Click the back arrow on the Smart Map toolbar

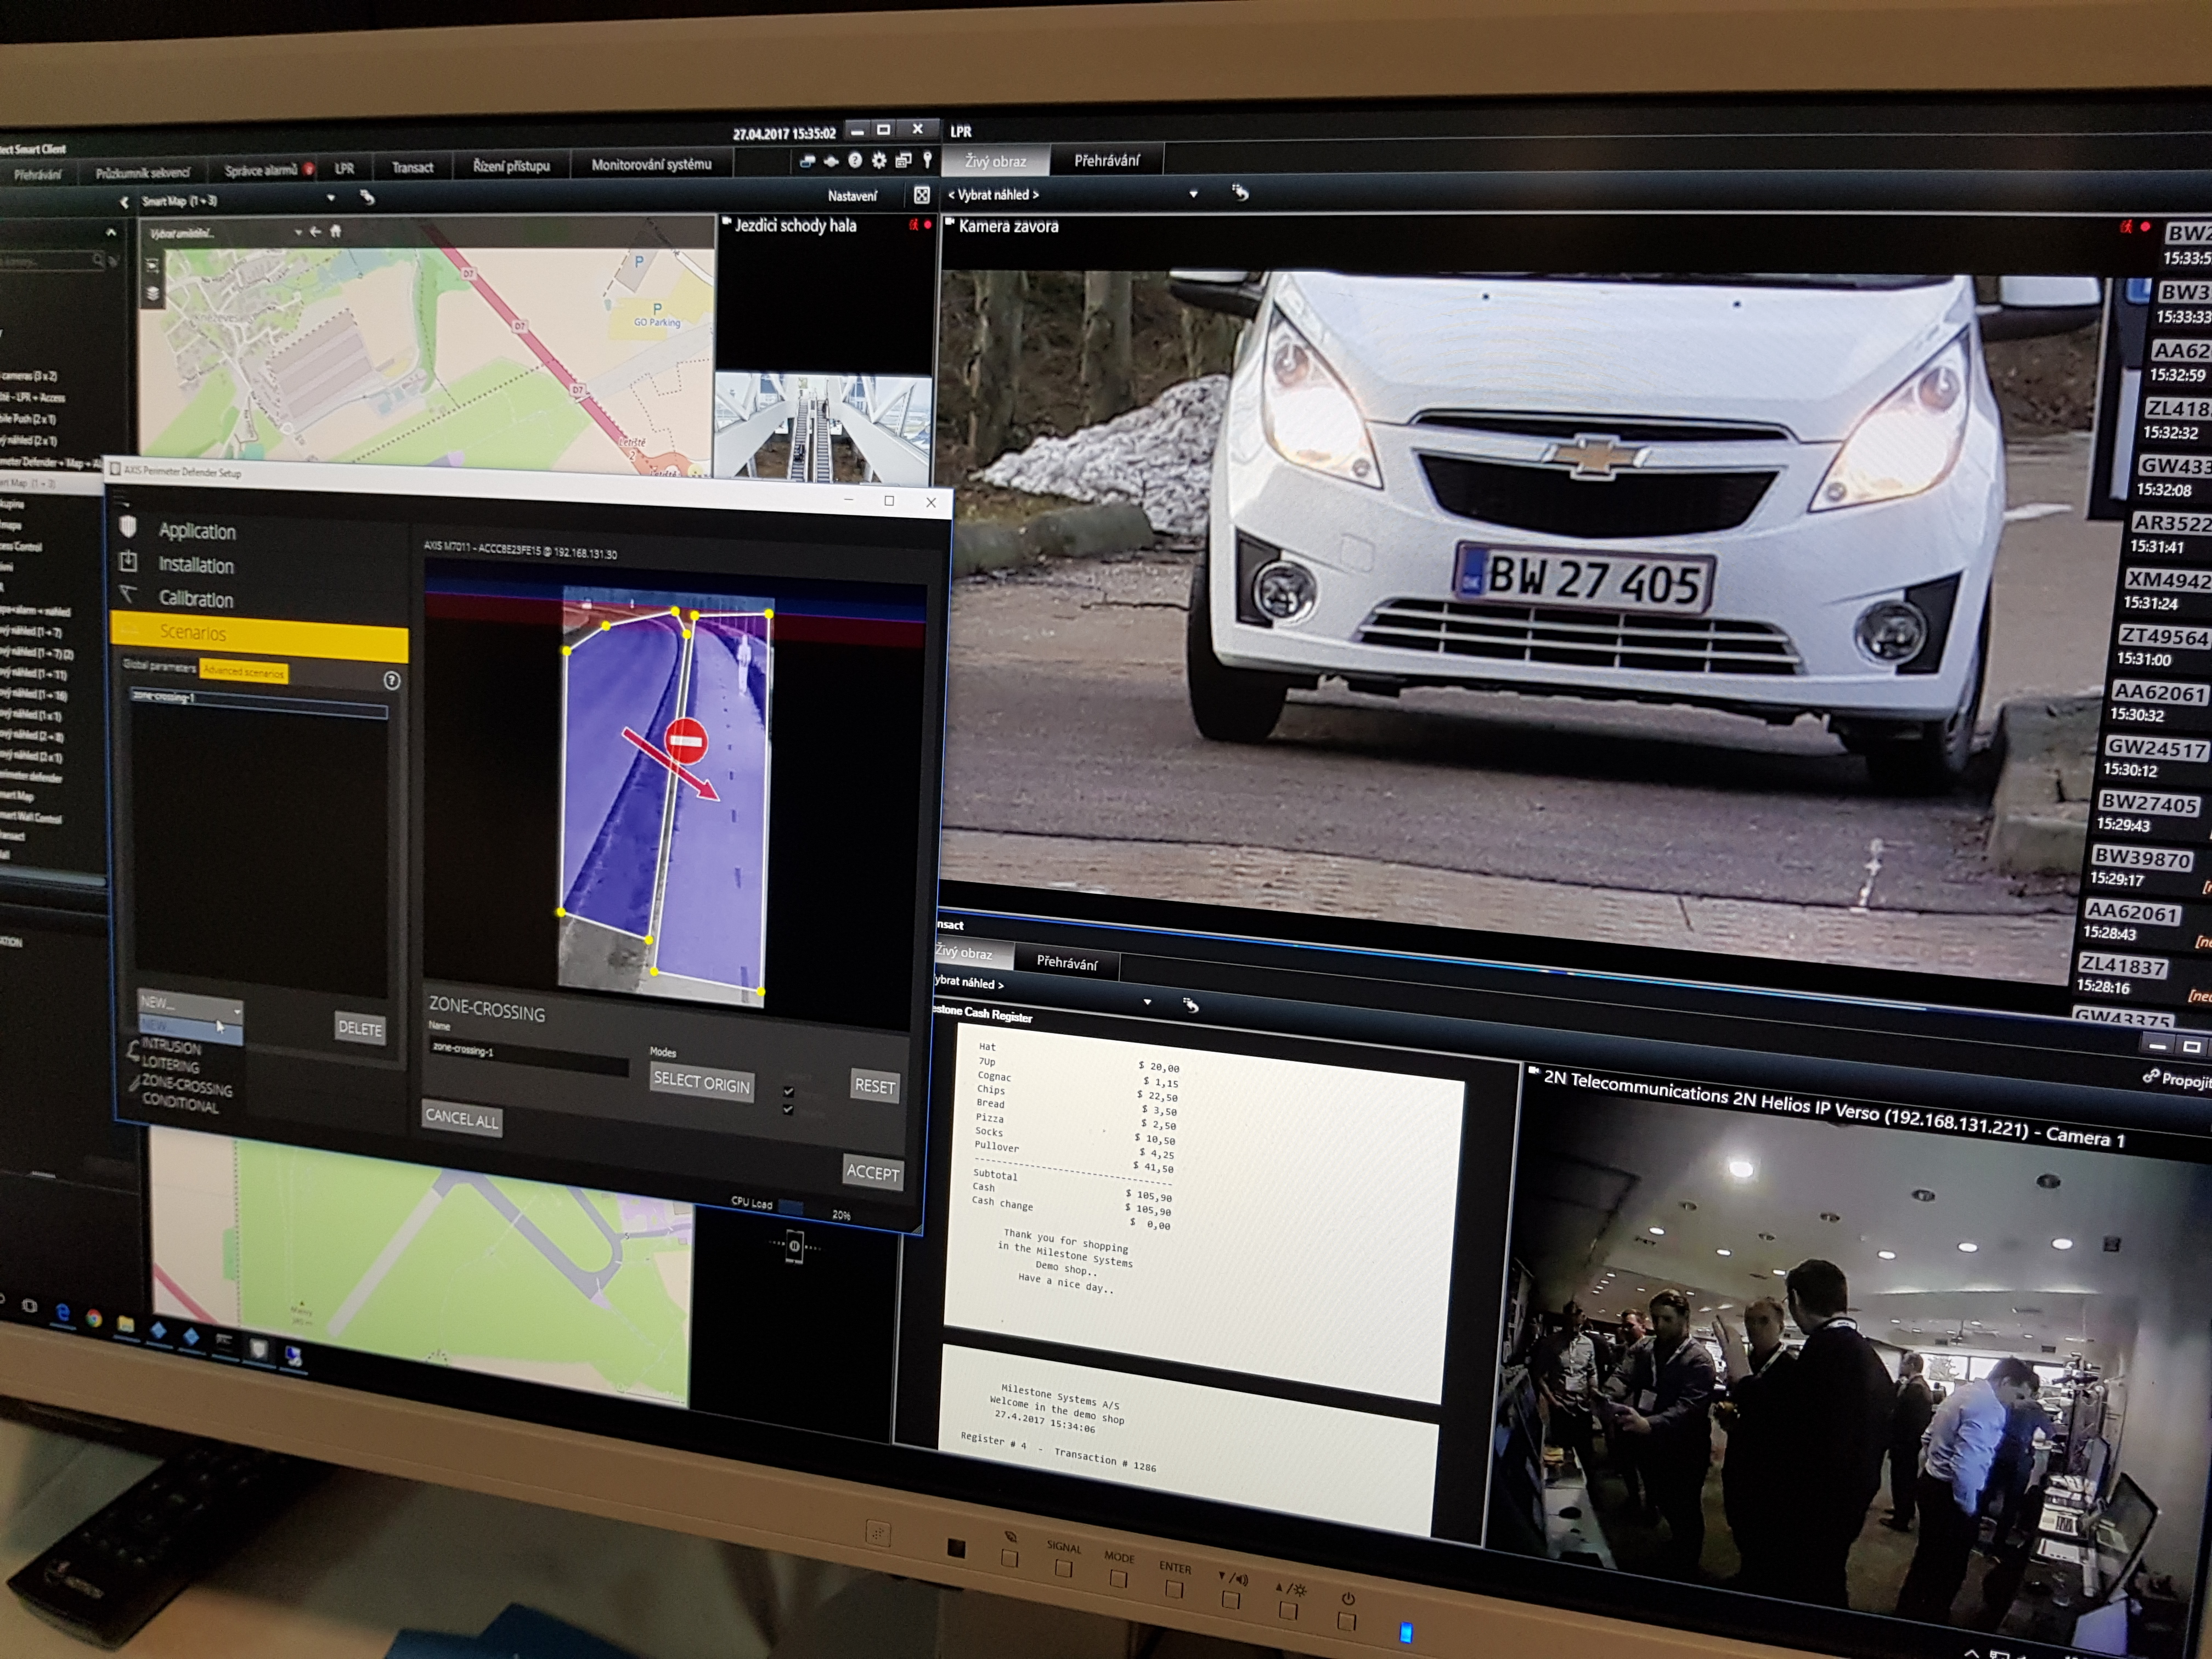click(316, 232)
